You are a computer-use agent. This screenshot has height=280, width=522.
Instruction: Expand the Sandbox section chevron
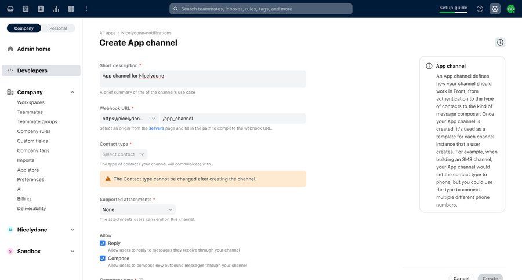coord(72,251)
